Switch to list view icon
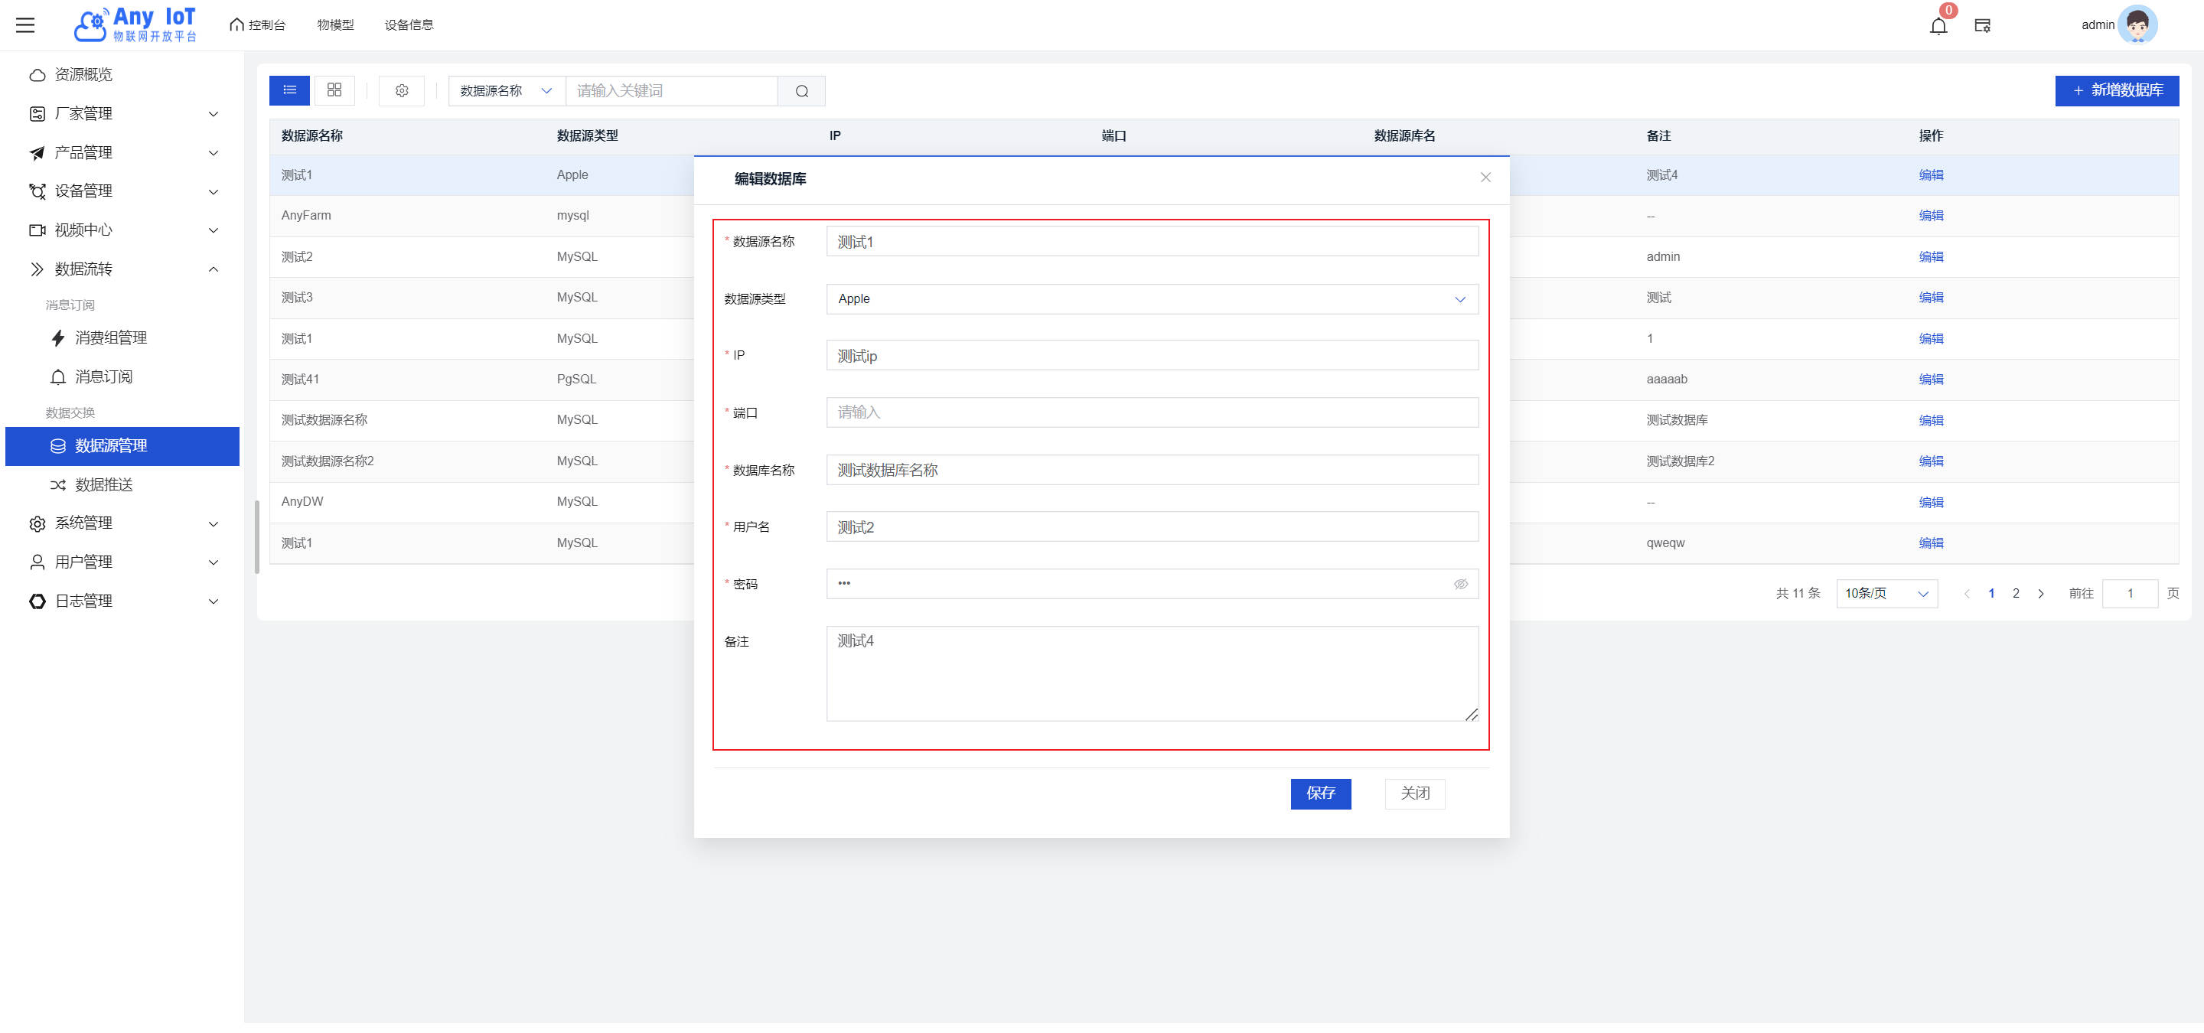The image size is (2204, 1033). (289, 90)
